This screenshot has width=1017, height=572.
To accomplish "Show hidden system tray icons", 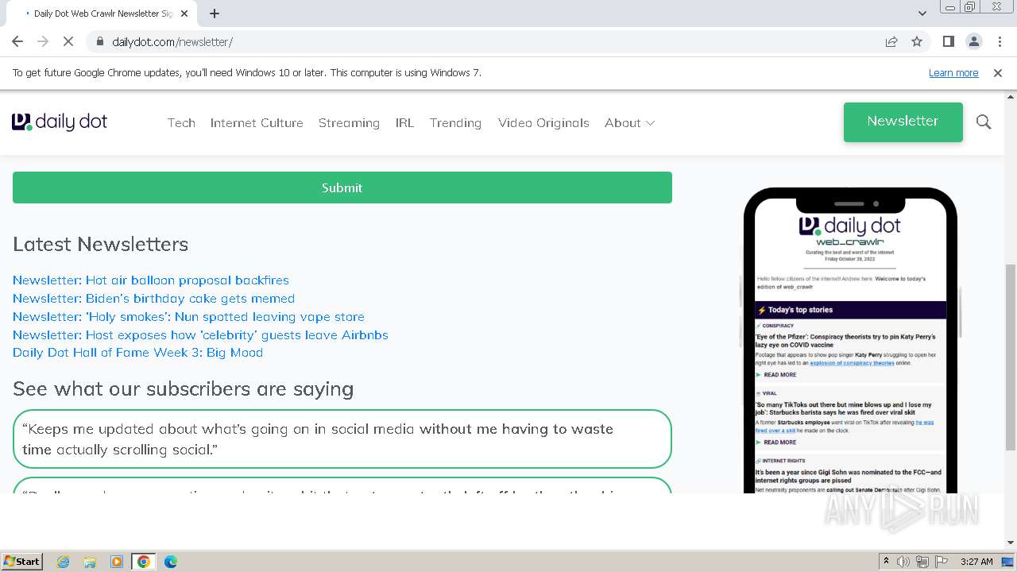I will (x=886, y=562).
